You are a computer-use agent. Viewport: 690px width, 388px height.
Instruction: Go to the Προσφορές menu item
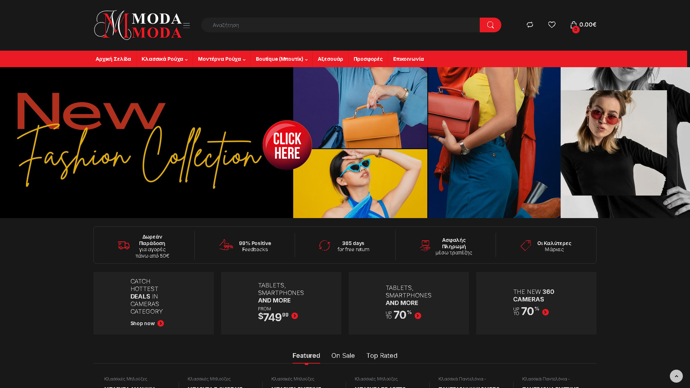[x=368, y=59]
